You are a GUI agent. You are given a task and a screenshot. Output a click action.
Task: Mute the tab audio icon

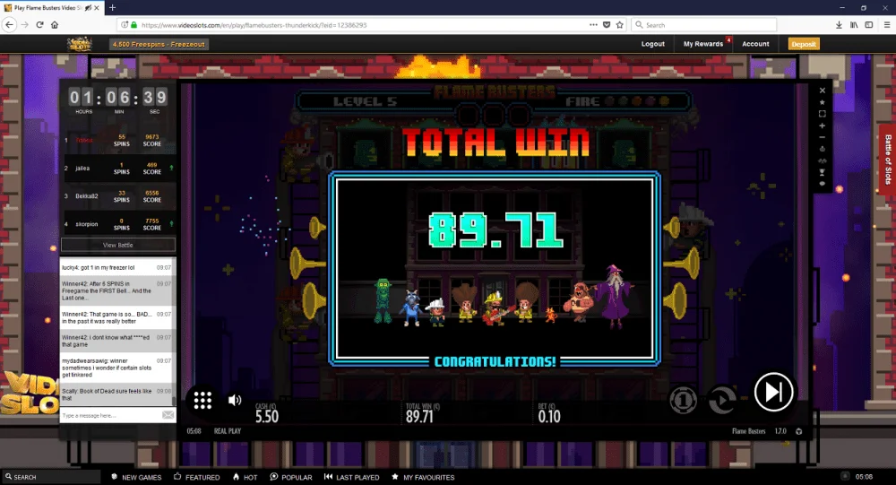tap(88, 8)
